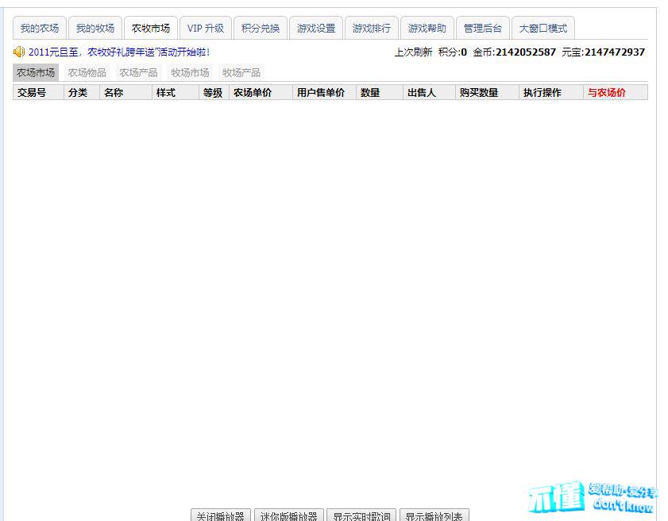The height and width of the screenshot is (521, 668).
Task: Click the 迷你版播放器 button
Action: click(288, 515)
